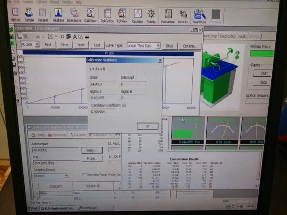Open the Dataset view icon
Screen dimensions: 287x215
coord(43,15)
